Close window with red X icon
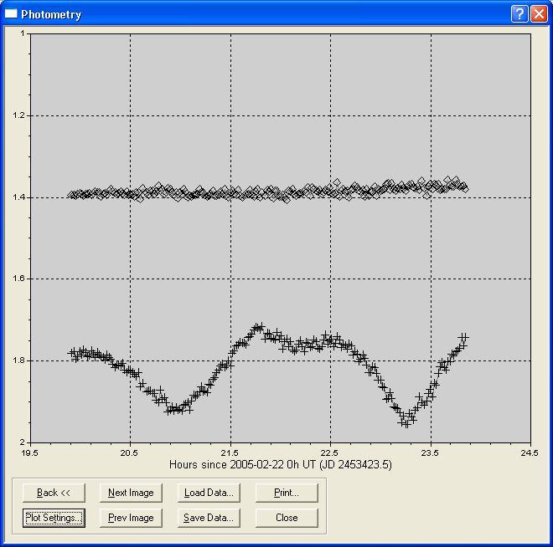The width and height of the screenshot is (553, 547). [540, 14]
